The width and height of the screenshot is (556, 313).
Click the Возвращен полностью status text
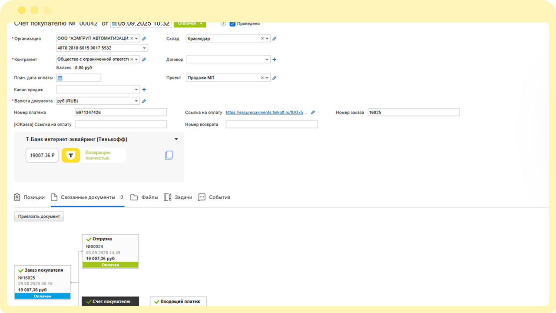coord(98,155)
